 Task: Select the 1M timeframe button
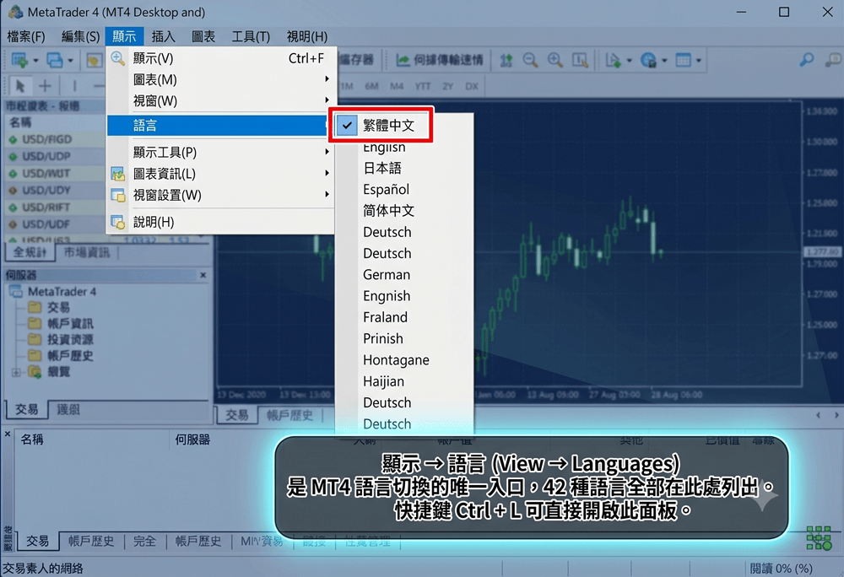tap(347, 86)
